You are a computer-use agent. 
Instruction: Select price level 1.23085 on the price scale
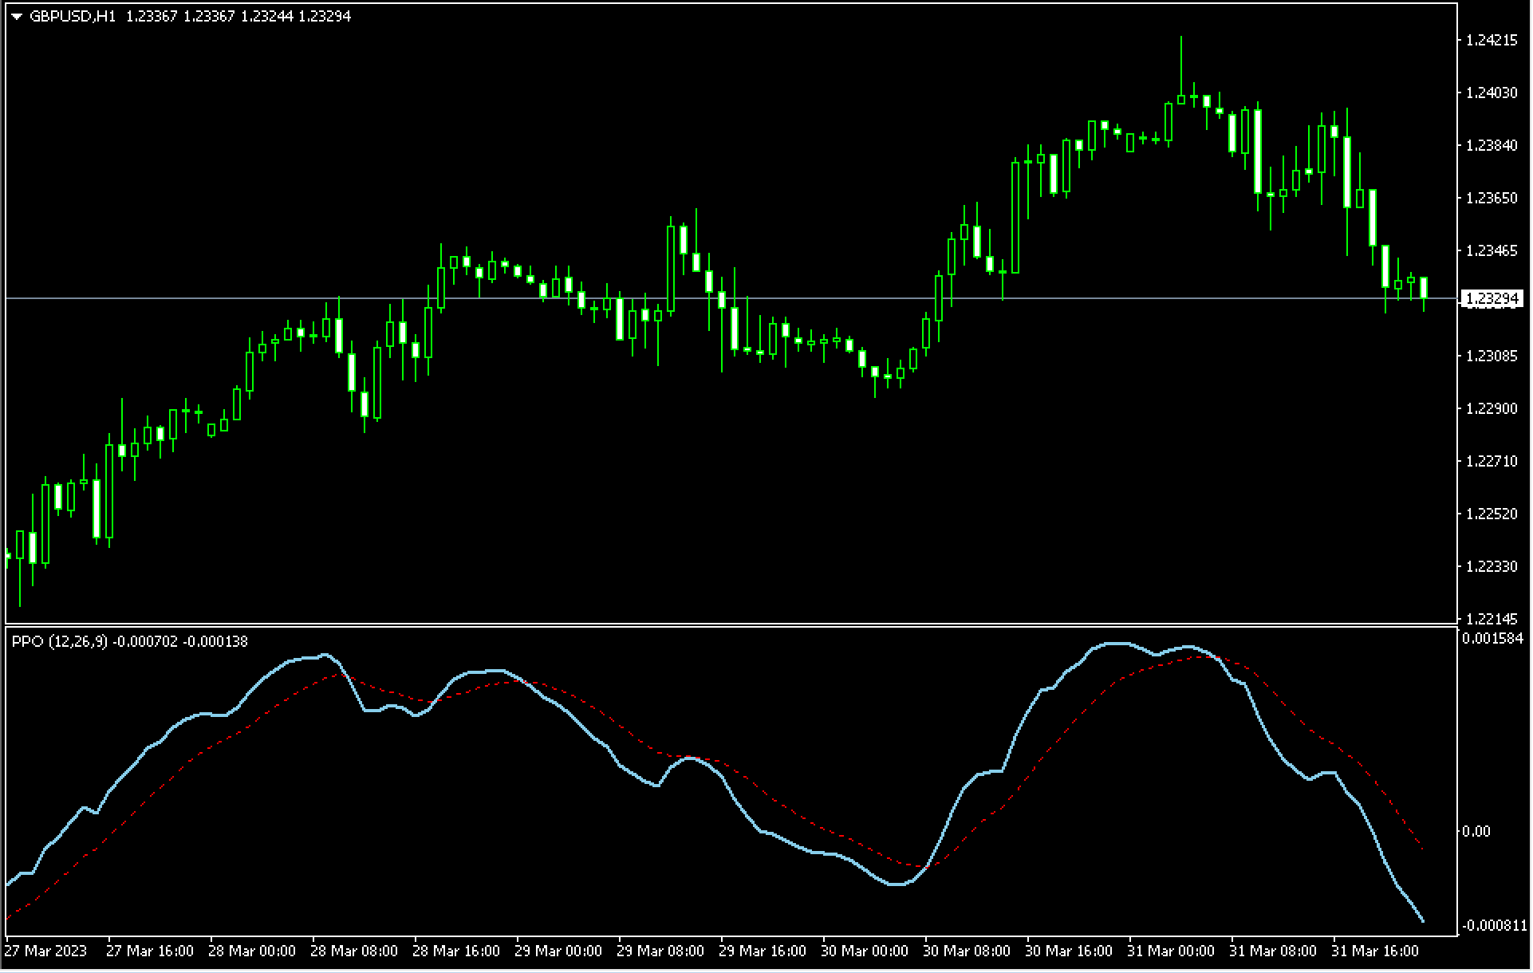pyautogui.click(x=1492, y=357)
